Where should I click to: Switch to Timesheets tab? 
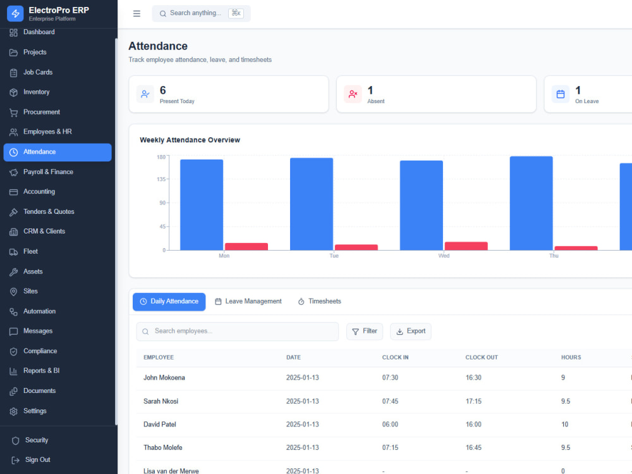click(320, 302)
